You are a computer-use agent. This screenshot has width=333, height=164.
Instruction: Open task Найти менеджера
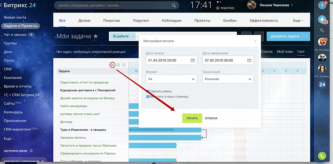(x=74, y=106)
